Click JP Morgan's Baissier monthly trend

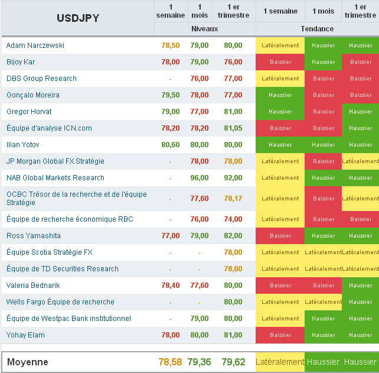pyautogui.click(x=324, y=161)
